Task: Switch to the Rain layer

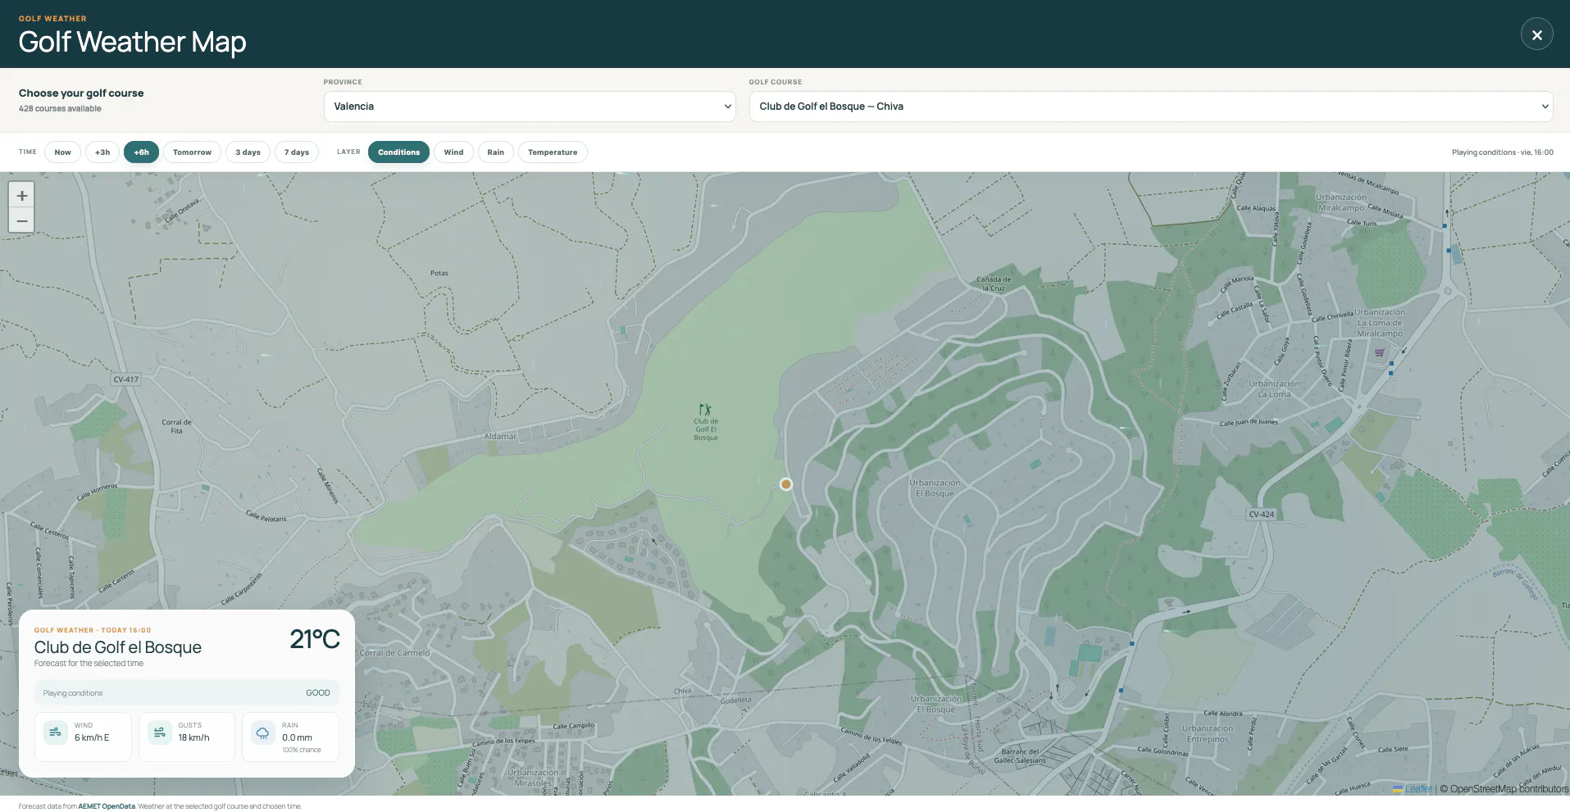Action: [496, 152]
